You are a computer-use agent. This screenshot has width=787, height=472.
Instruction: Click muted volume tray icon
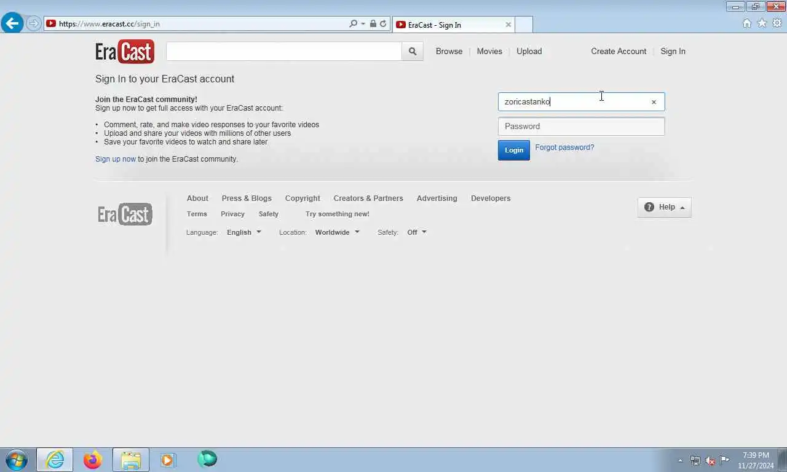710,460
